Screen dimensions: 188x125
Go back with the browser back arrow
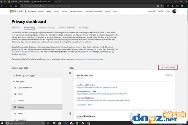pyautogui.click(x=2, y=6)
